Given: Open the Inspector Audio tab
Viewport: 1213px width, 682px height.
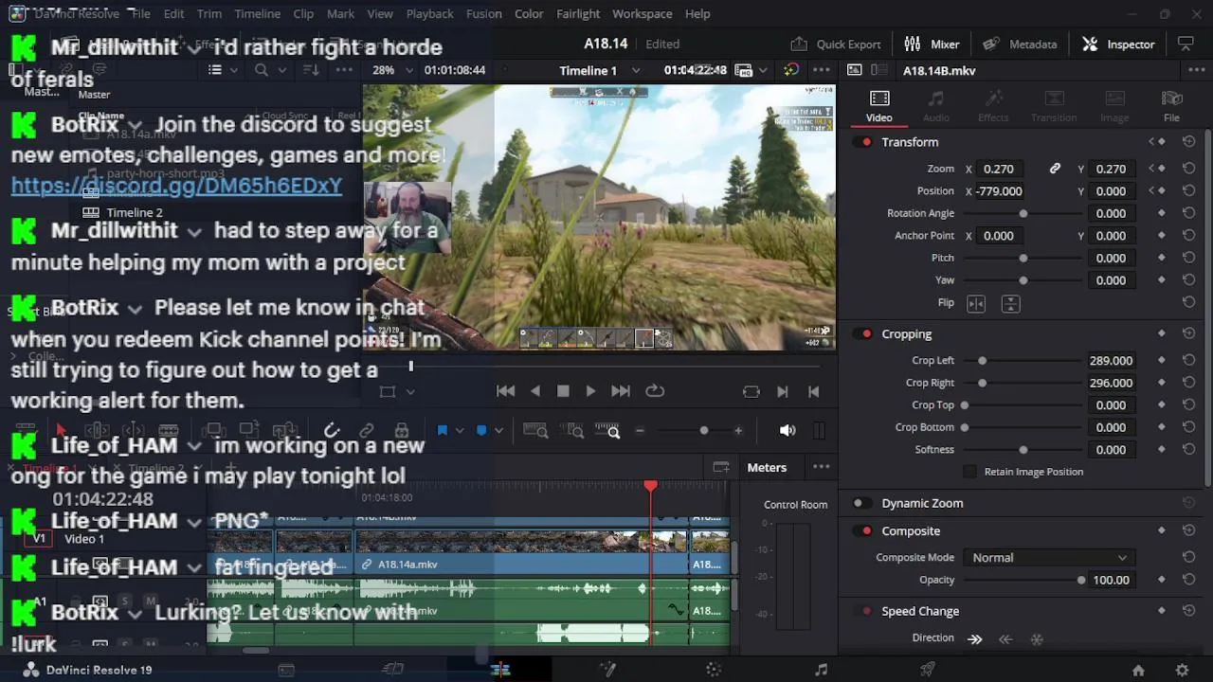Looking at the screenshot, I should pyautogui.click(x=935, y=106).
